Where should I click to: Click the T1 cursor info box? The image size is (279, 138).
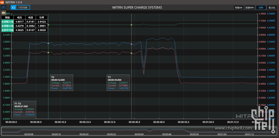[118, 83]
